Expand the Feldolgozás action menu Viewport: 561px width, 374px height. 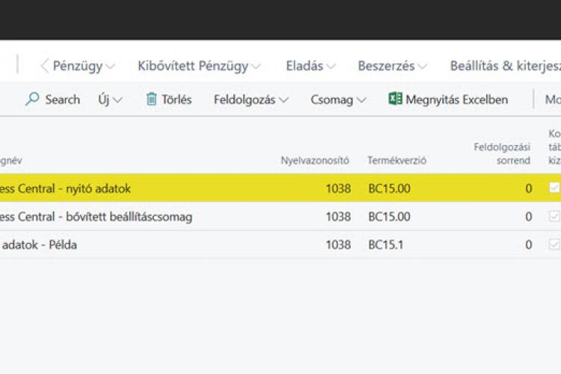click(251, 99)
